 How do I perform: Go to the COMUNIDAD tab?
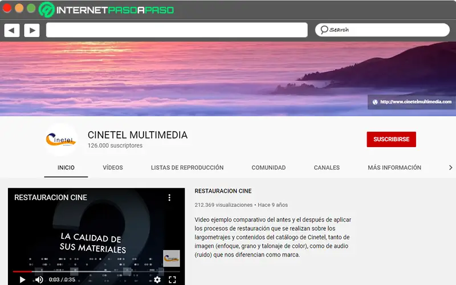pos(268,168)
